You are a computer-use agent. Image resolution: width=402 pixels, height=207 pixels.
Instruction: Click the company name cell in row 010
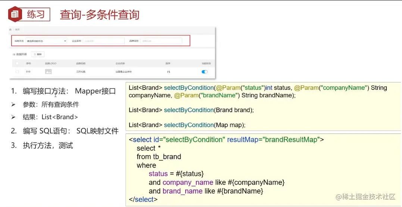click(x=124, y=72)
